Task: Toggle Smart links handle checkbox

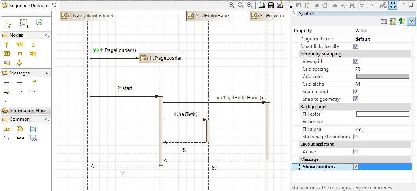Action: pyautogui.click(x=356, y=46)
